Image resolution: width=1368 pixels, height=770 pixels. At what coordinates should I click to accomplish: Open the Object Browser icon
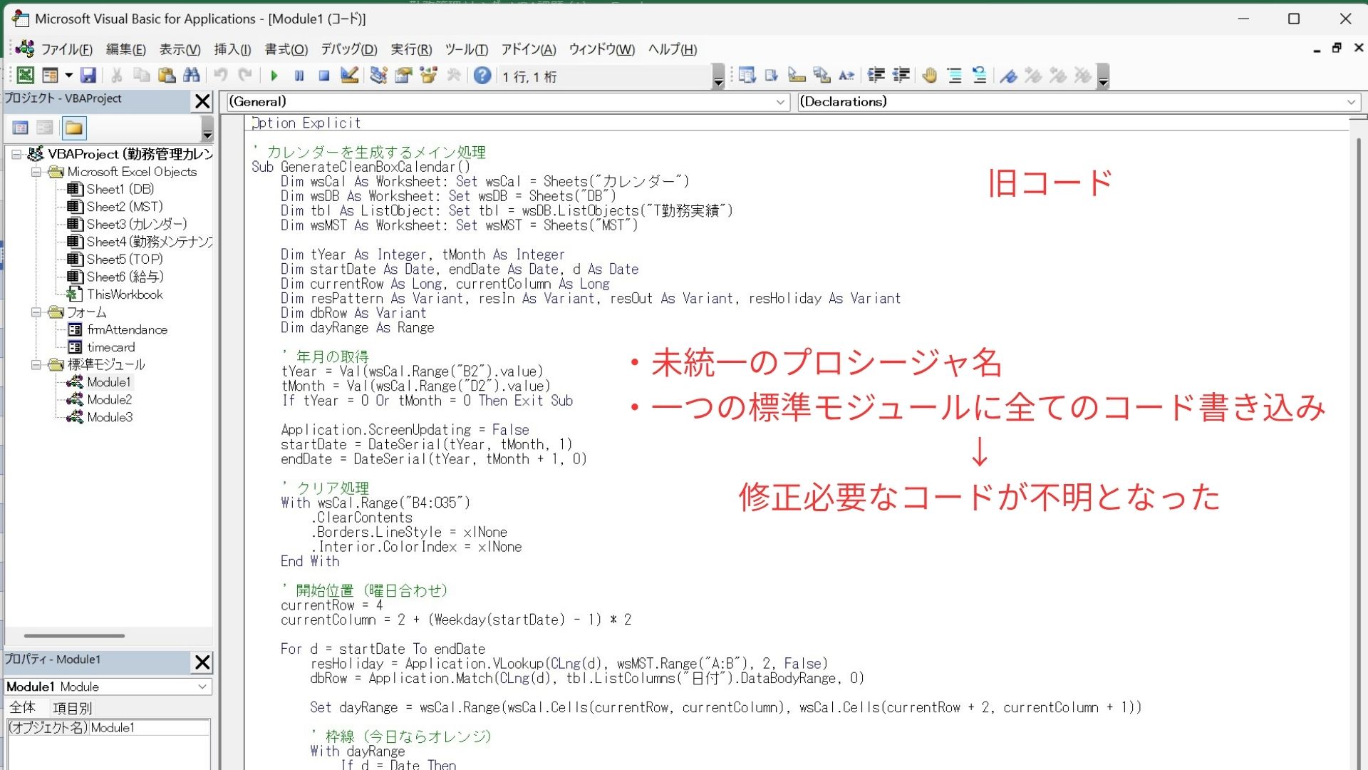428,76
